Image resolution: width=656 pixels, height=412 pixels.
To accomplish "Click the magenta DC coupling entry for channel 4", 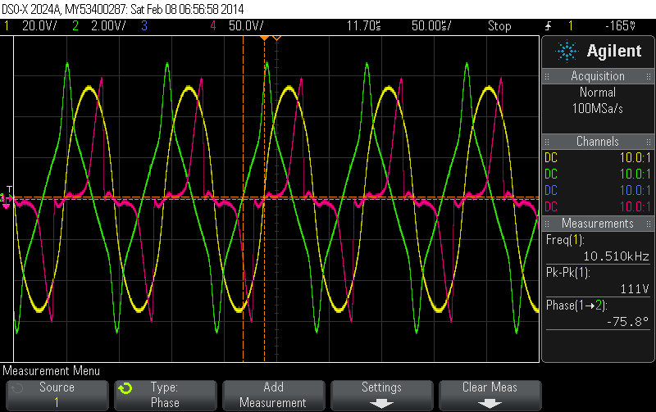I will (x=551, y=207).
